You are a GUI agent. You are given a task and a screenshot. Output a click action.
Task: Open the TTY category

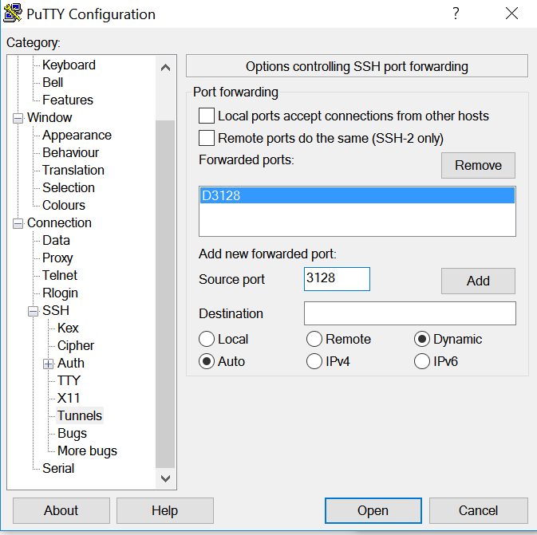[69, 380]
